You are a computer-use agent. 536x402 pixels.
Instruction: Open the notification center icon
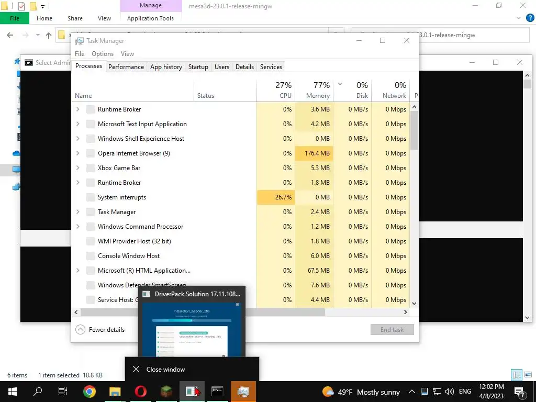(520, 393)
